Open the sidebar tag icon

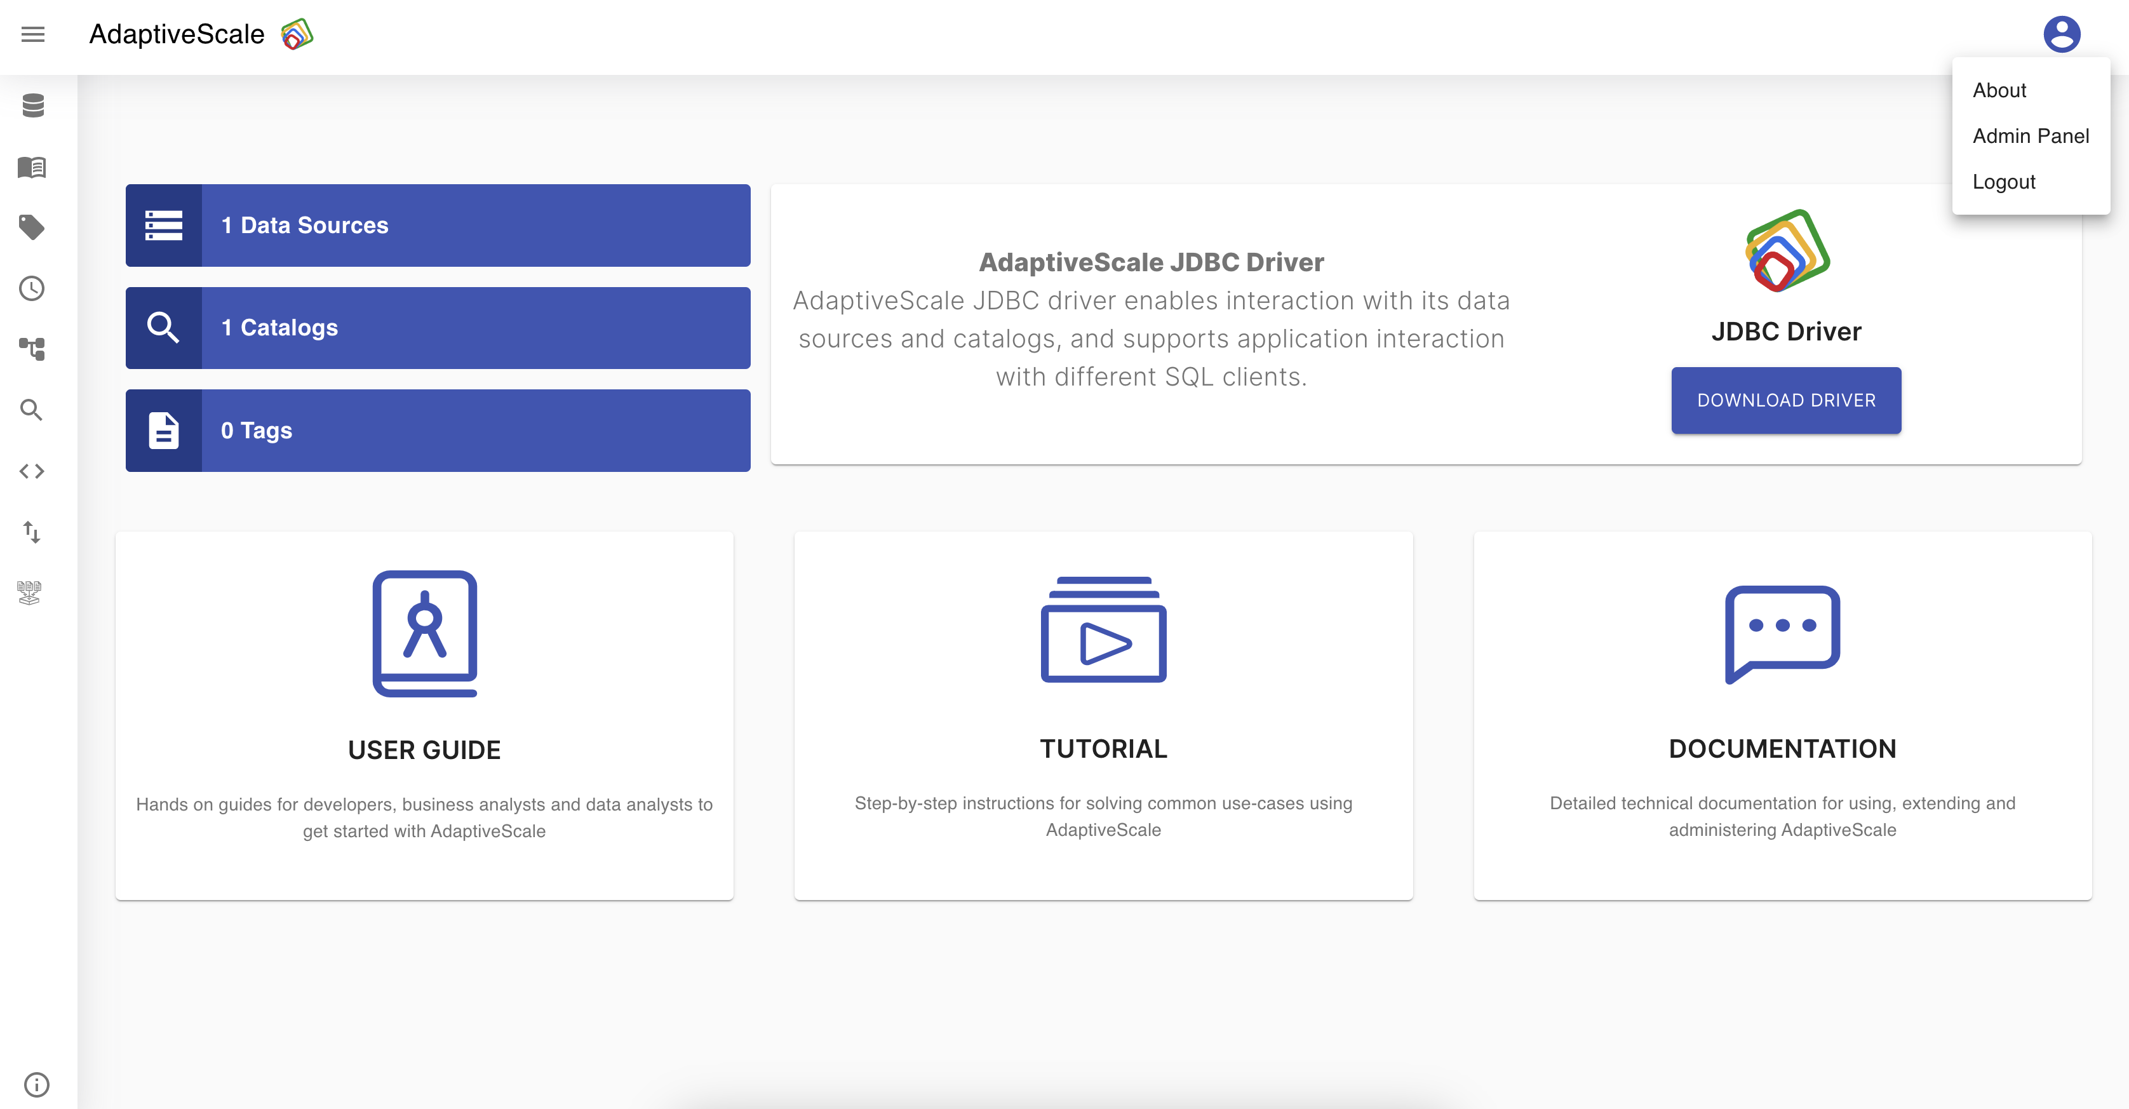[x=32, y=227]
